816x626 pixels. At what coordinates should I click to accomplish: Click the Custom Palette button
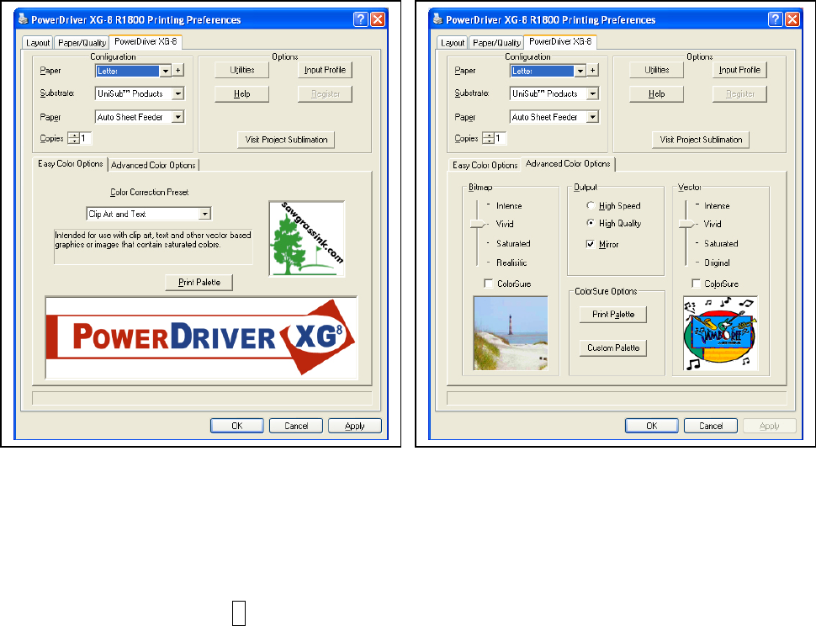(613, 347)
